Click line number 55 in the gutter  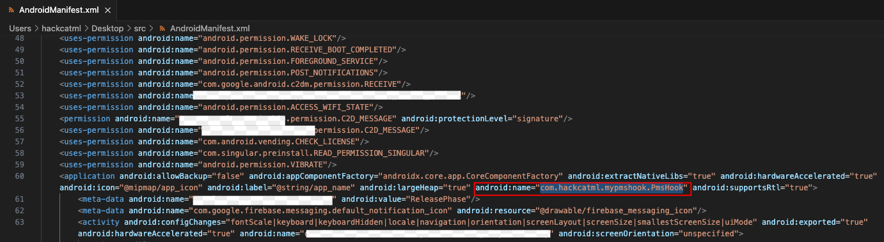click(x=19, y=118)
